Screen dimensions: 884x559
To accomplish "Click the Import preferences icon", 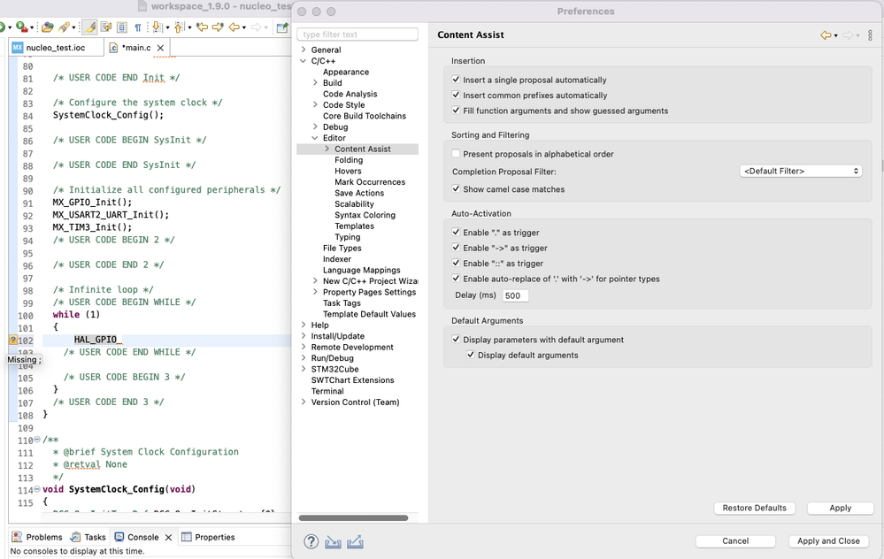I will 333,541.
